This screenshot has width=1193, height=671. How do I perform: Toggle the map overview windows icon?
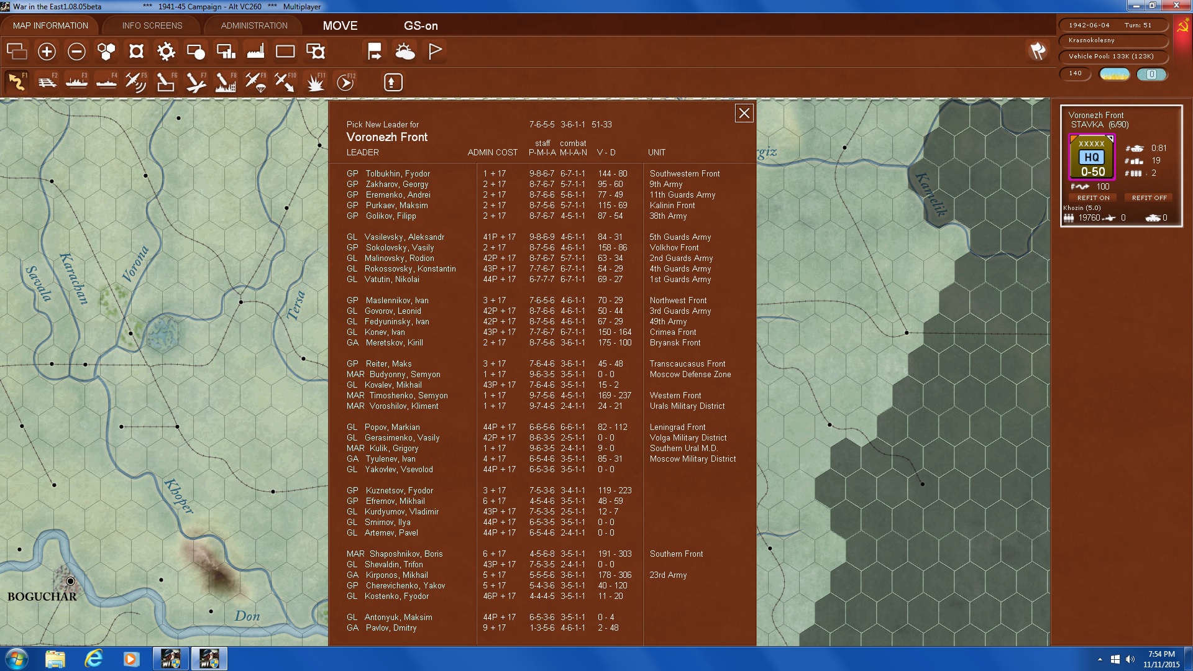point(17,52)
